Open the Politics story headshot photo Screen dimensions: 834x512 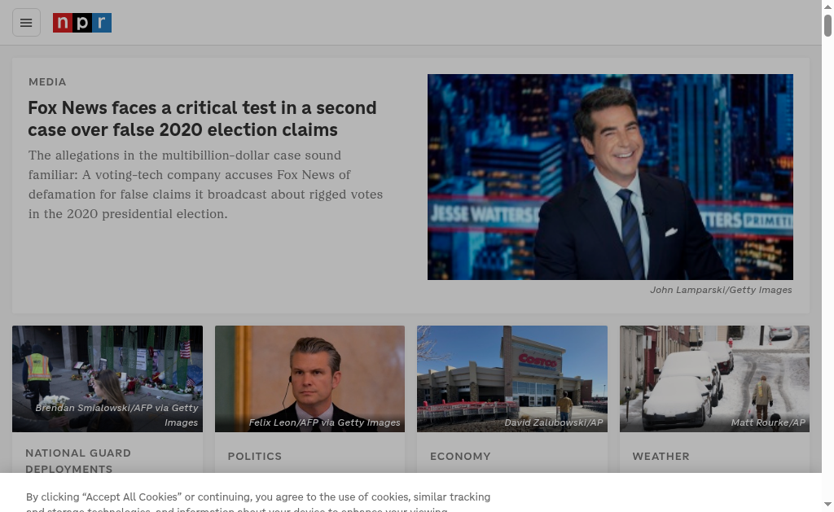309,379
